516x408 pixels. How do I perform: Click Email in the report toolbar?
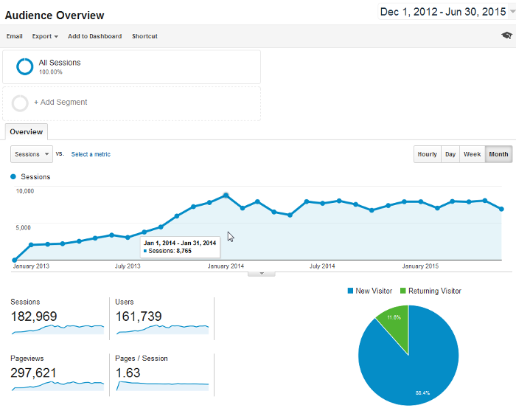coord(14,36)
